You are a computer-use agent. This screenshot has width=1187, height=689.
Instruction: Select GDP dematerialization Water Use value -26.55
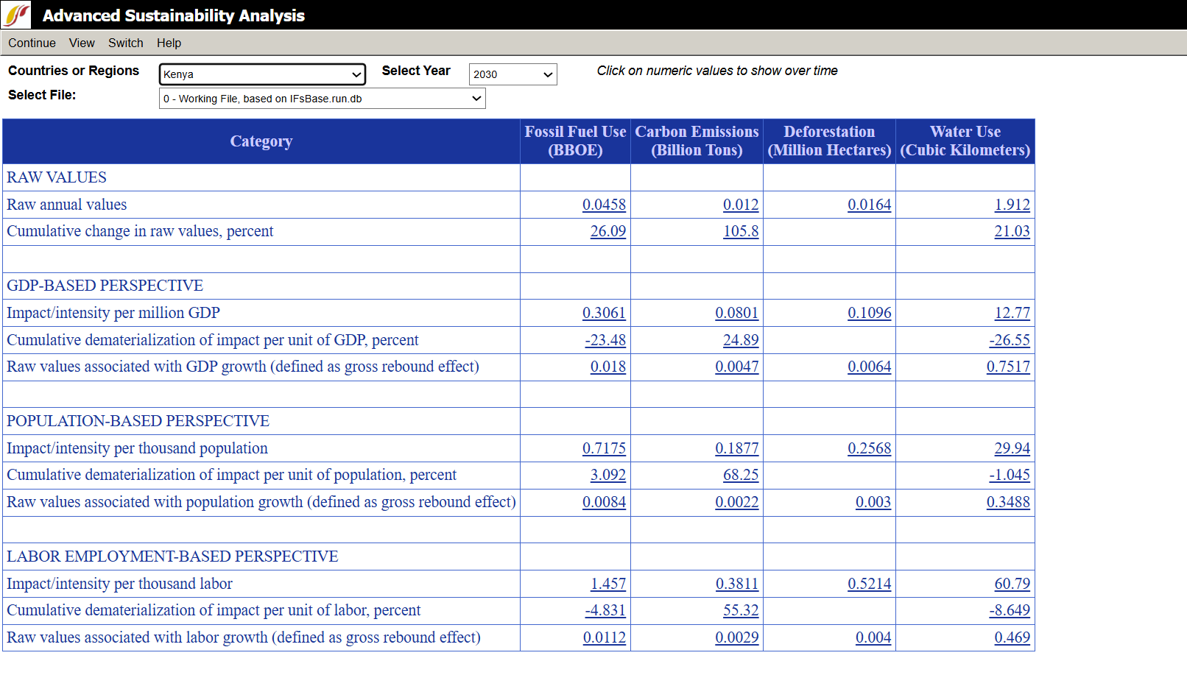click(x=1009, y=340)
